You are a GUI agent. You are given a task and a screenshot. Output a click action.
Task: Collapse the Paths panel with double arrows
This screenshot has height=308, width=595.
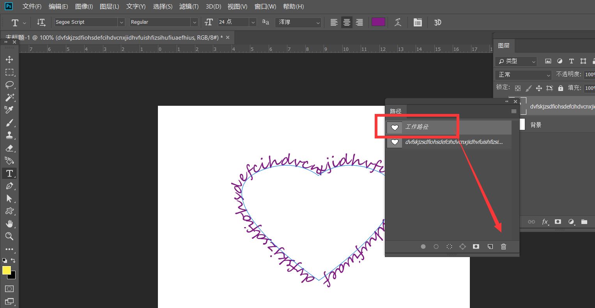[507, 101]
